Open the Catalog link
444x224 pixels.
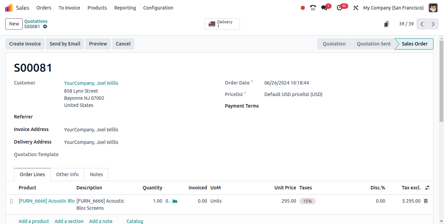click(x=135, y=221)
